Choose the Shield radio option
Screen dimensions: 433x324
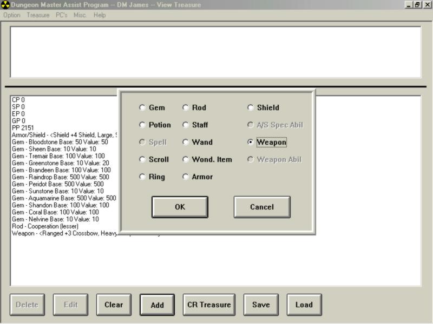(x=251, y=107)
